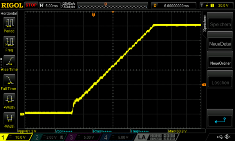Choose the Rise Time measurement icon

click(x=9, y=61)
